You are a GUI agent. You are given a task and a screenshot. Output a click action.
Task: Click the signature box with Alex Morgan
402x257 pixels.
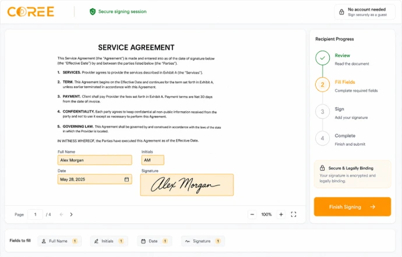pos(187,185)
